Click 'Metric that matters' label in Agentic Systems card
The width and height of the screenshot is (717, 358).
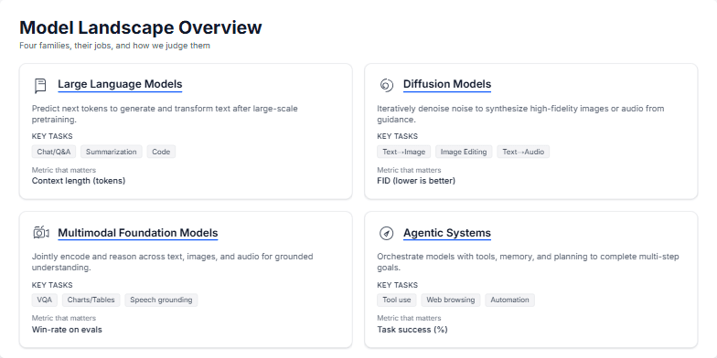coord(409,318)
